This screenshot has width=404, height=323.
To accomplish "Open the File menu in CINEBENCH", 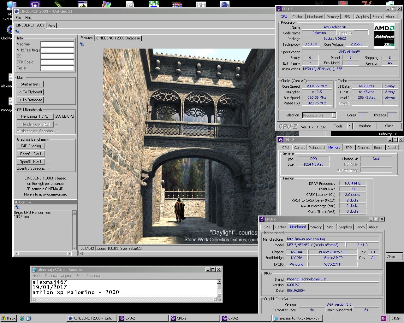I will click(x=19, y=18).
